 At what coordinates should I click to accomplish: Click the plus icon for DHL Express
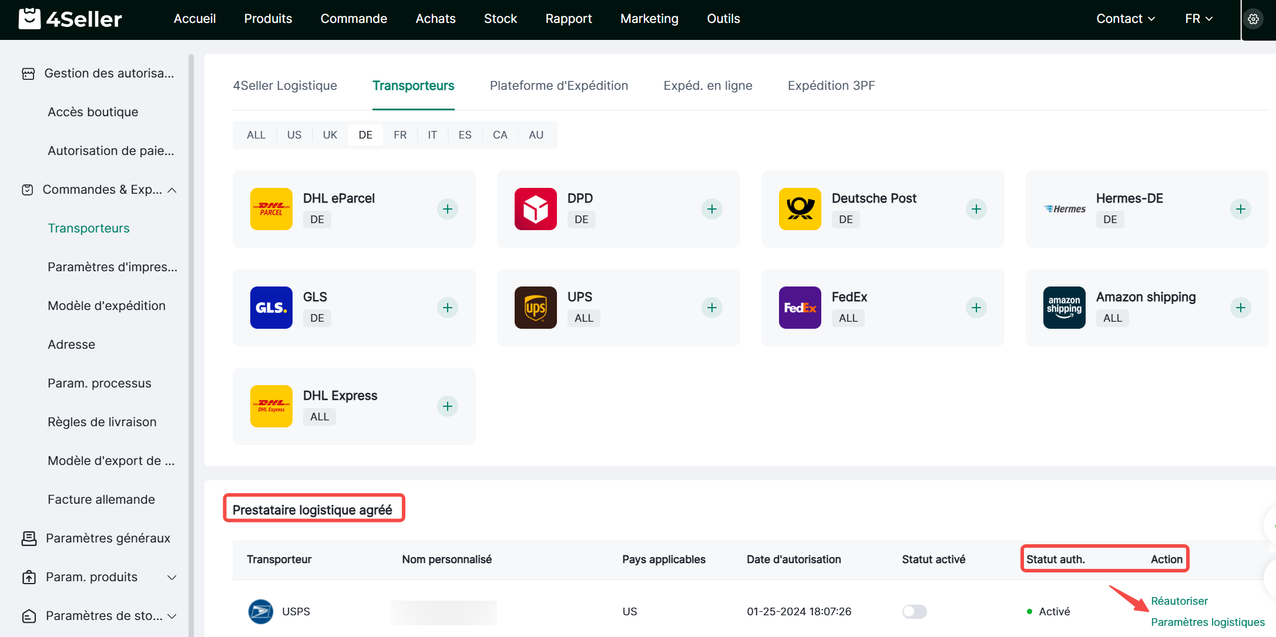coord(447,406)
